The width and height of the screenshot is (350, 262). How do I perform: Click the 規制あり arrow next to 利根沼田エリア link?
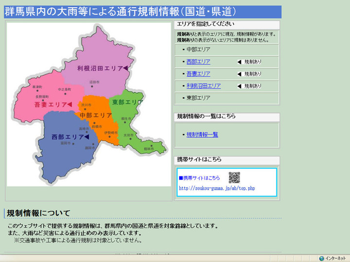click(x=239, y=86)
